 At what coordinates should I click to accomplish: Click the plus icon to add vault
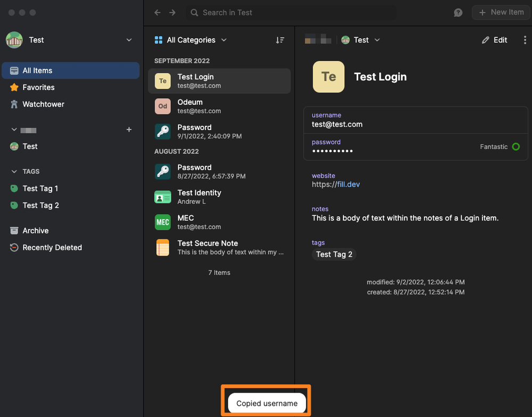coord(129,129)
